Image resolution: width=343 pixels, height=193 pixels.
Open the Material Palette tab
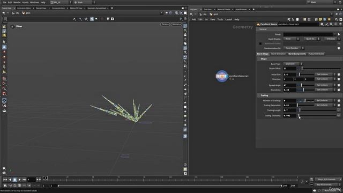(224, 10)
